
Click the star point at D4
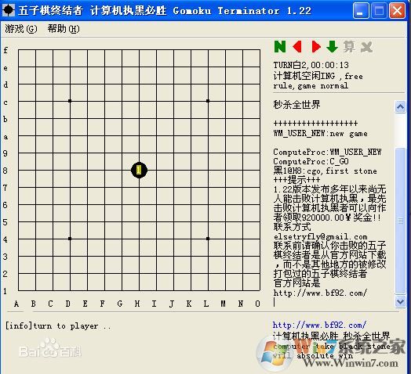tap(70, 239)
